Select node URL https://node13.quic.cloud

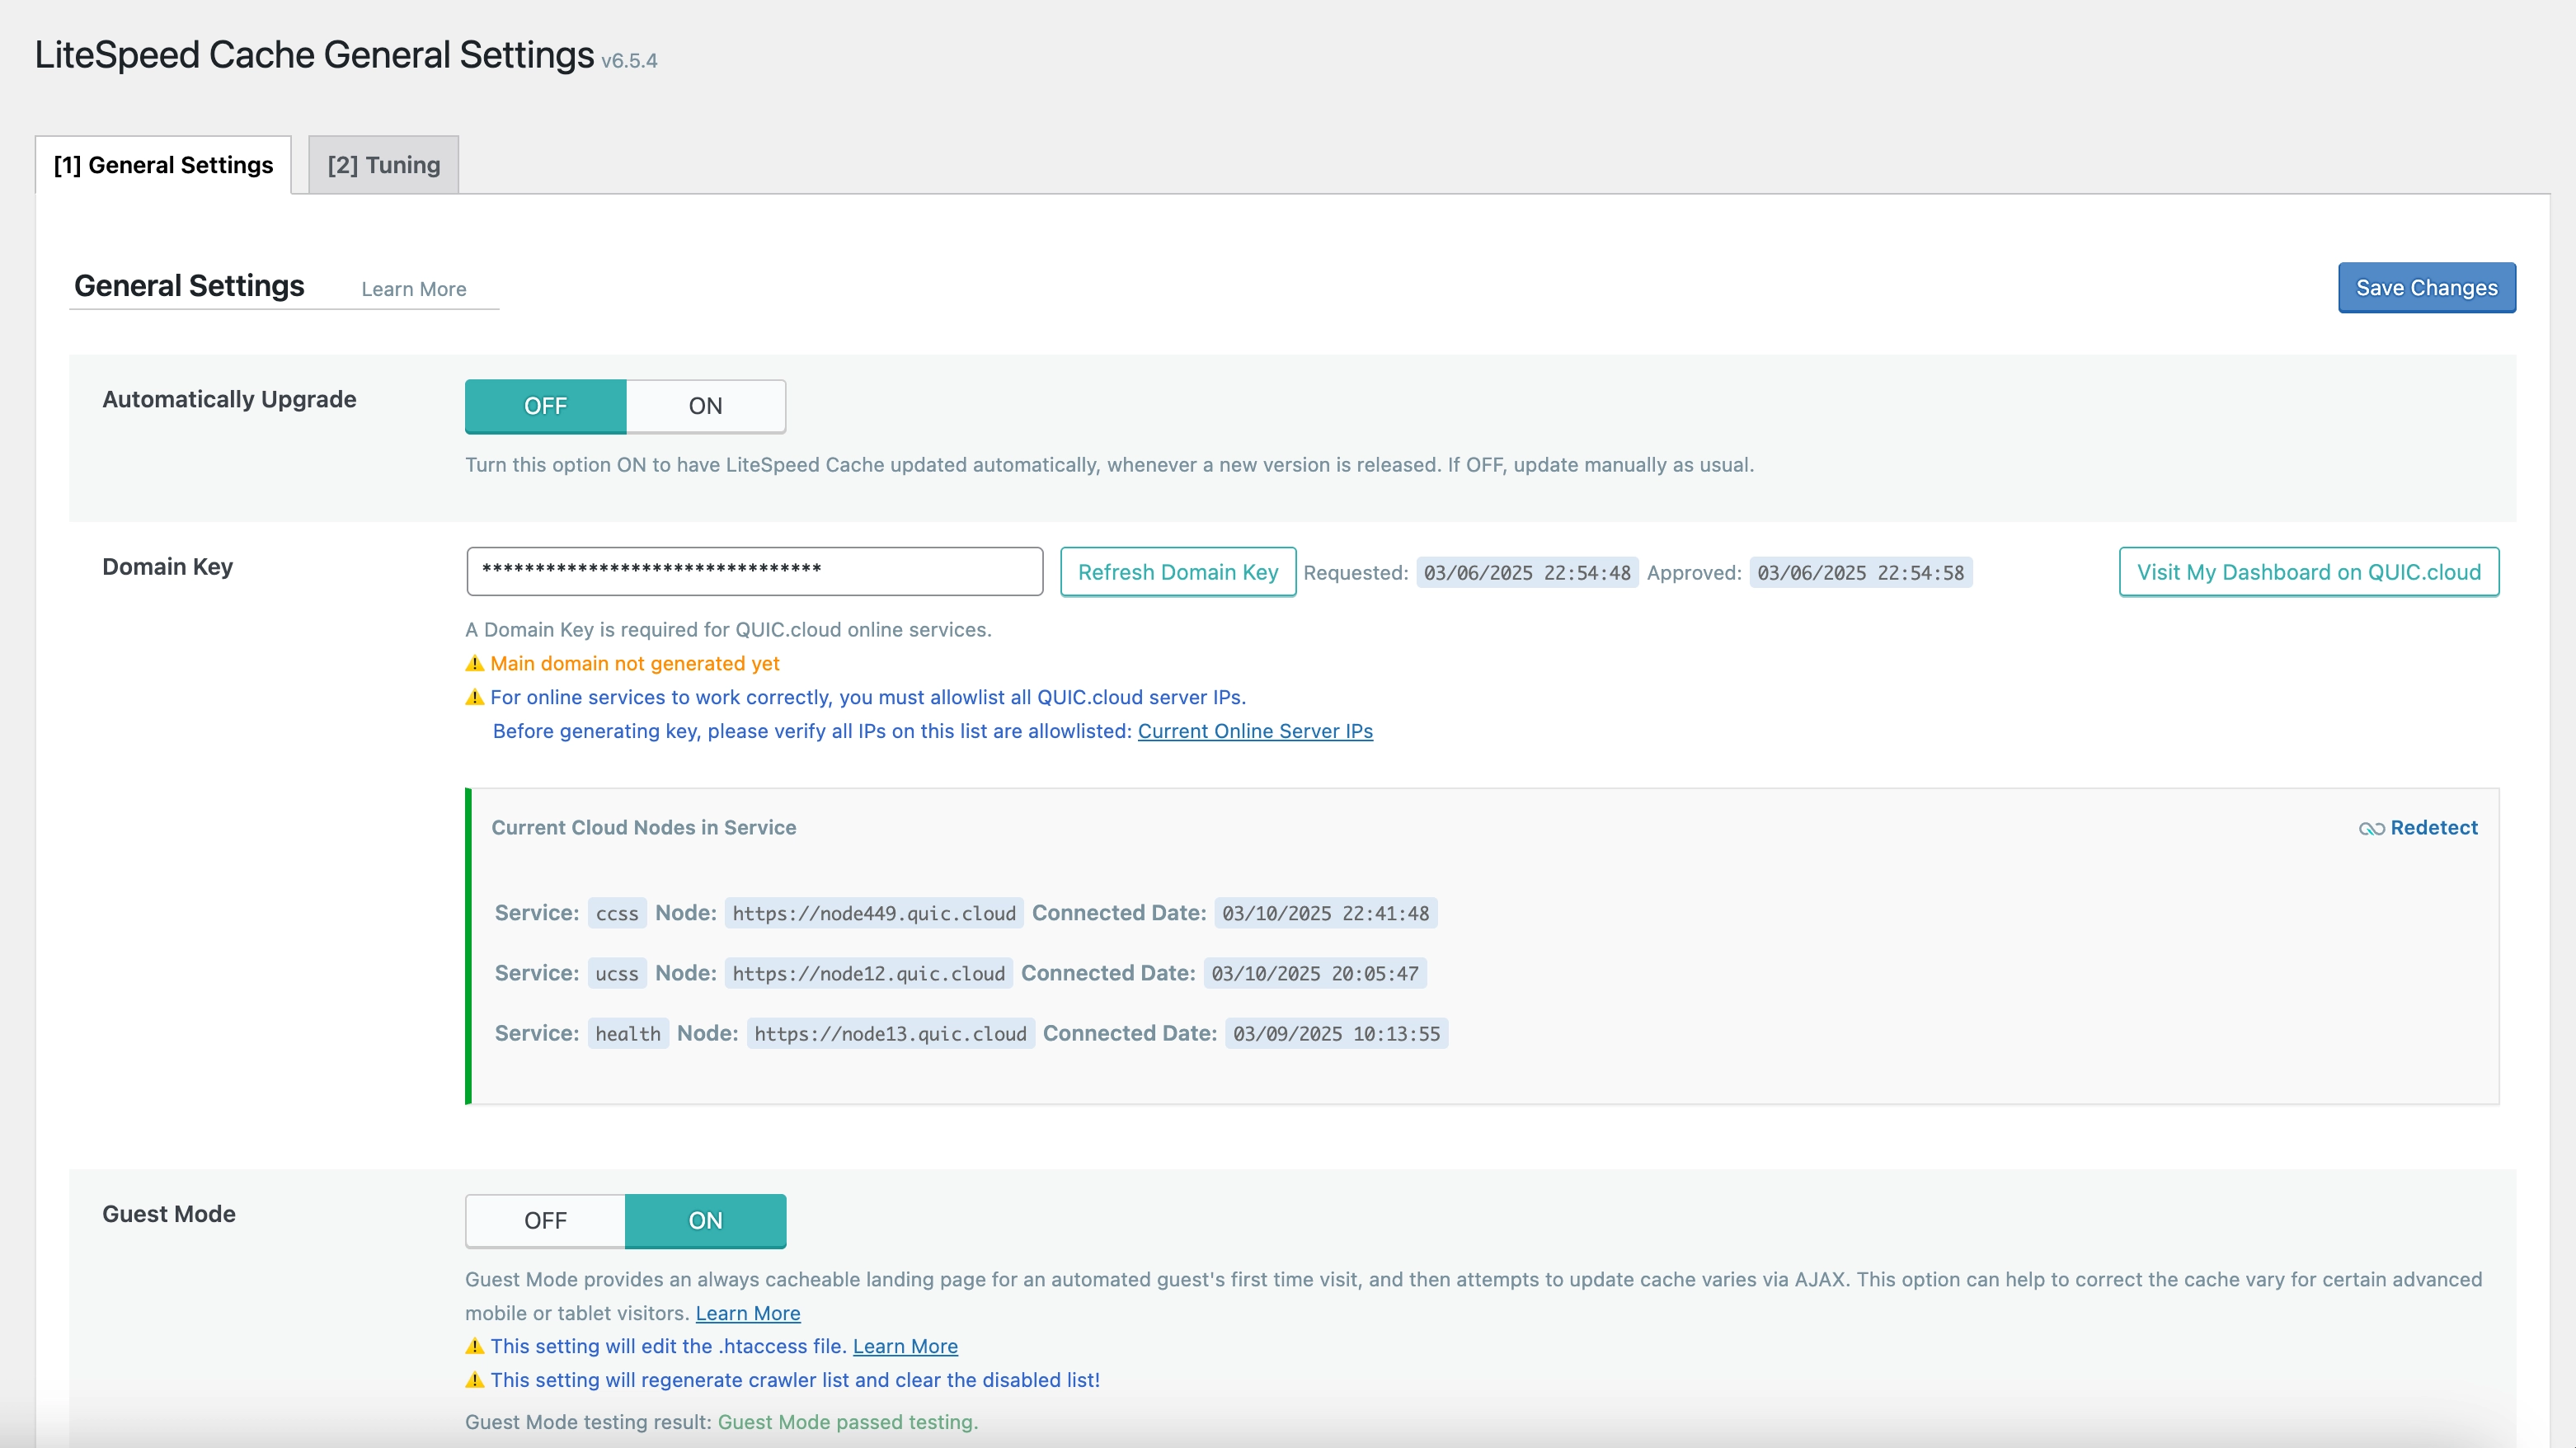891,1033
